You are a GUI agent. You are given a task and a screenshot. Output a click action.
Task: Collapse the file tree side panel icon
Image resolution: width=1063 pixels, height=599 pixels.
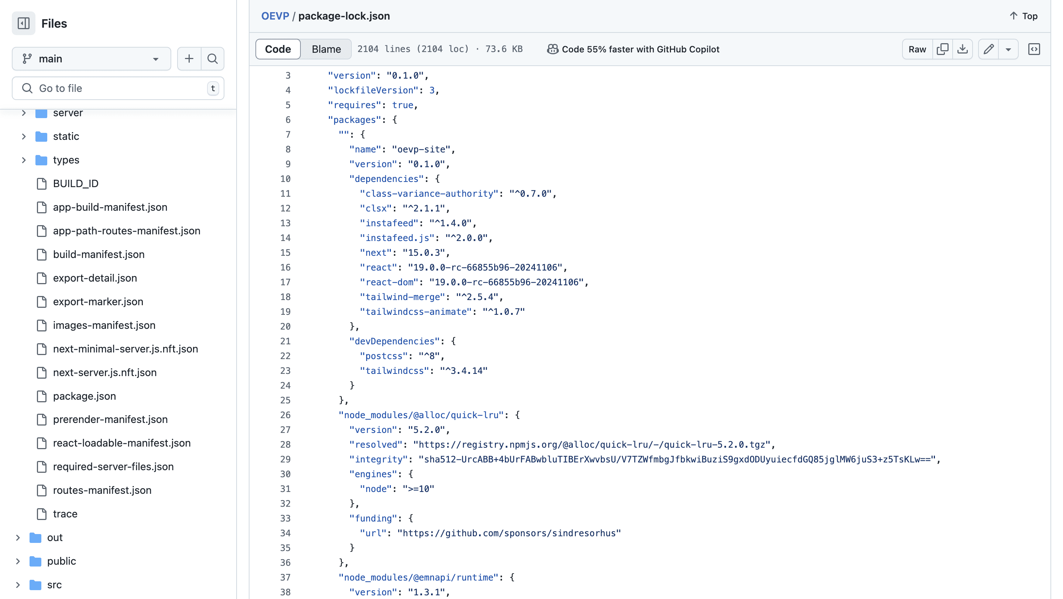click(24, 24)
